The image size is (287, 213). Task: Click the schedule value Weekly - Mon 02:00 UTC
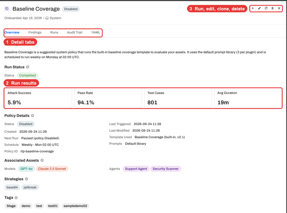(x=40, y=145)
